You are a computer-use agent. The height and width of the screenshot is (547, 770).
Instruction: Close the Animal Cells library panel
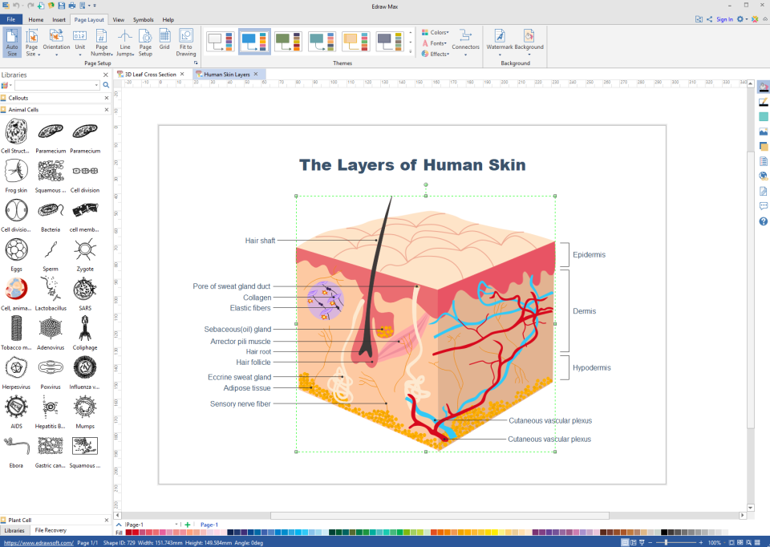107,109
